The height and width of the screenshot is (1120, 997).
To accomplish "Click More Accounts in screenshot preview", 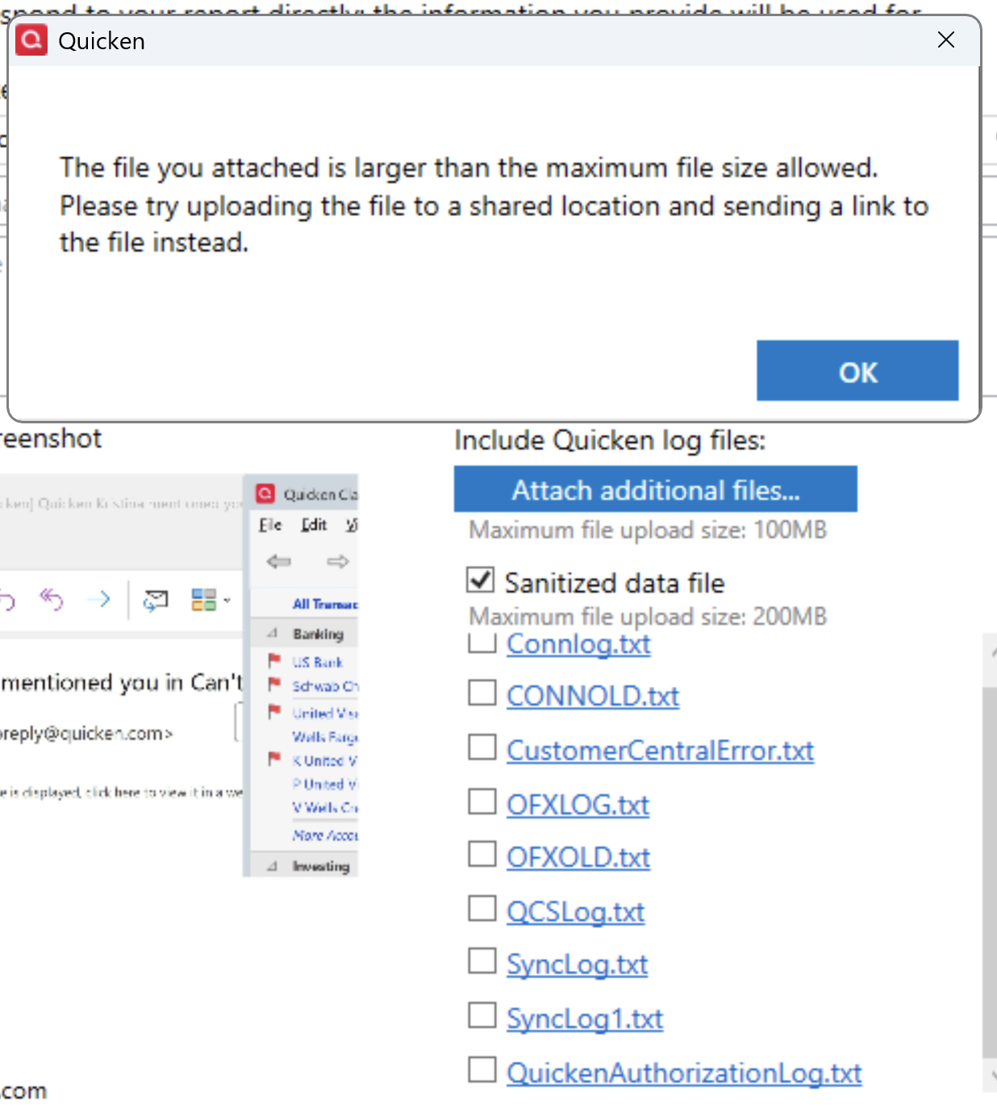I will (x=325, y=835).
